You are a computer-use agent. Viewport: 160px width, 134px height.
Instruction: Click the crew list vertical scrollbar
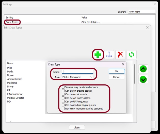pyautogui.click(x=135, y=74)
